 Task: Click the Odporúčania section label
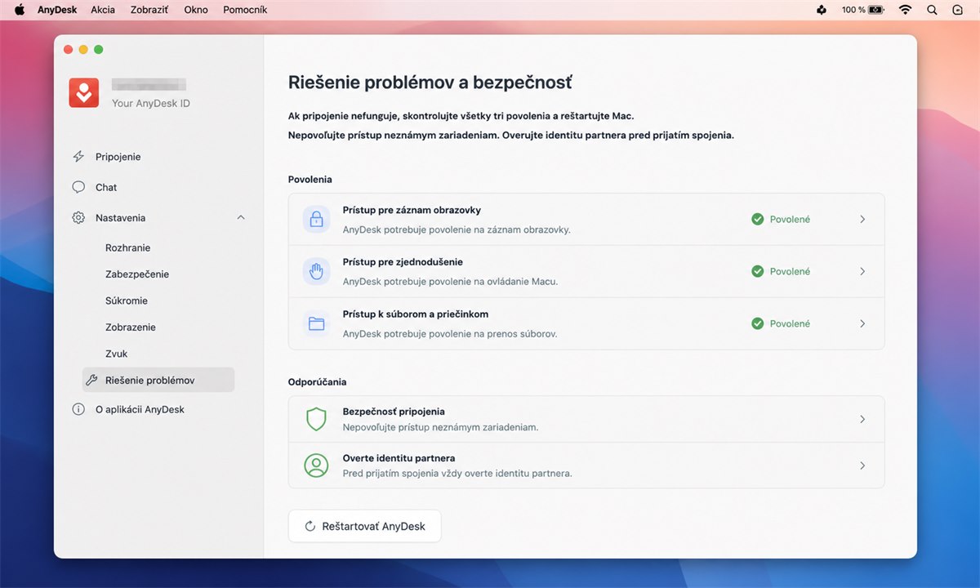pyautogui.click(x=318, y=381)
